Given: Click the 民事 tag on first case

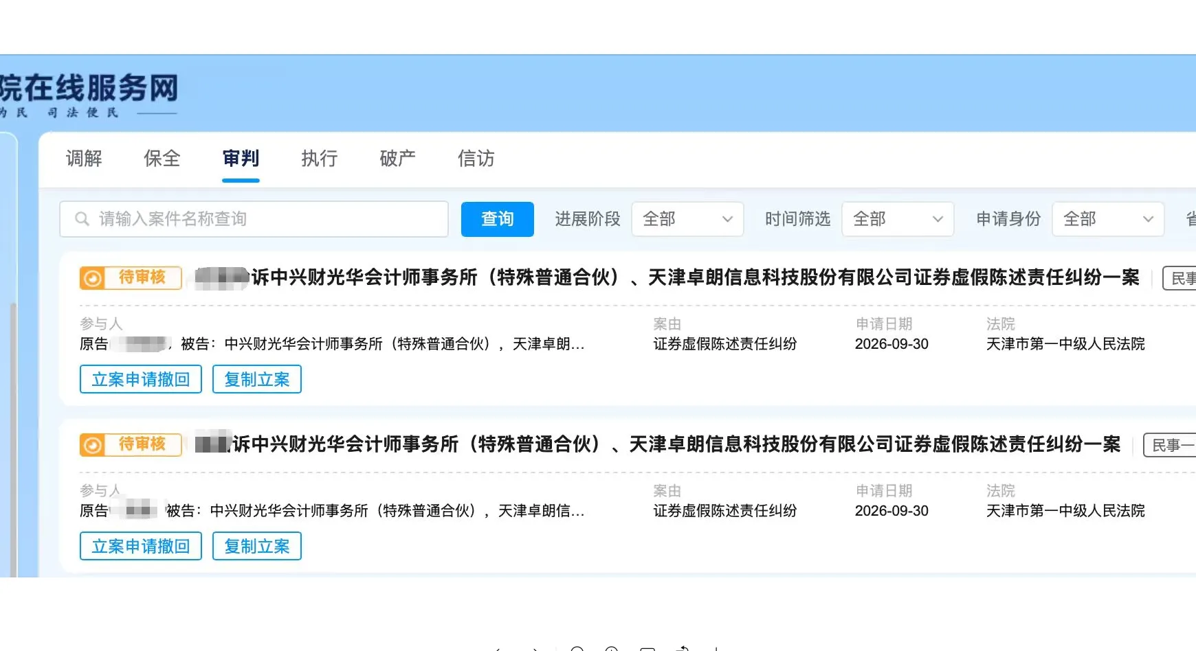Looking at the screenshot, I should pos(1180,278).
